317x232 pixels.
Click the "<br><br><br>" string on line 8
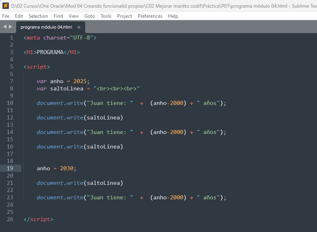[117, 89]
